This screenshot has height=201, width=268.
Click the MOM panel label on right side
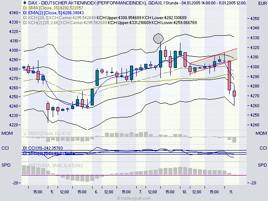(x=261, y=133)
